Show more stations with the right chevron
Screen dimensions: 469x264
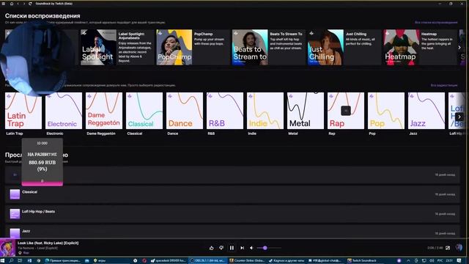point(459,117)
